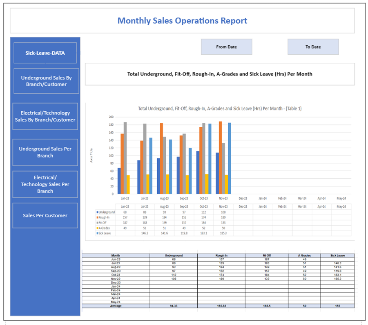368x325 pixels.
Task: Click the Underground blue legend swatch
Action: [97, 212]
